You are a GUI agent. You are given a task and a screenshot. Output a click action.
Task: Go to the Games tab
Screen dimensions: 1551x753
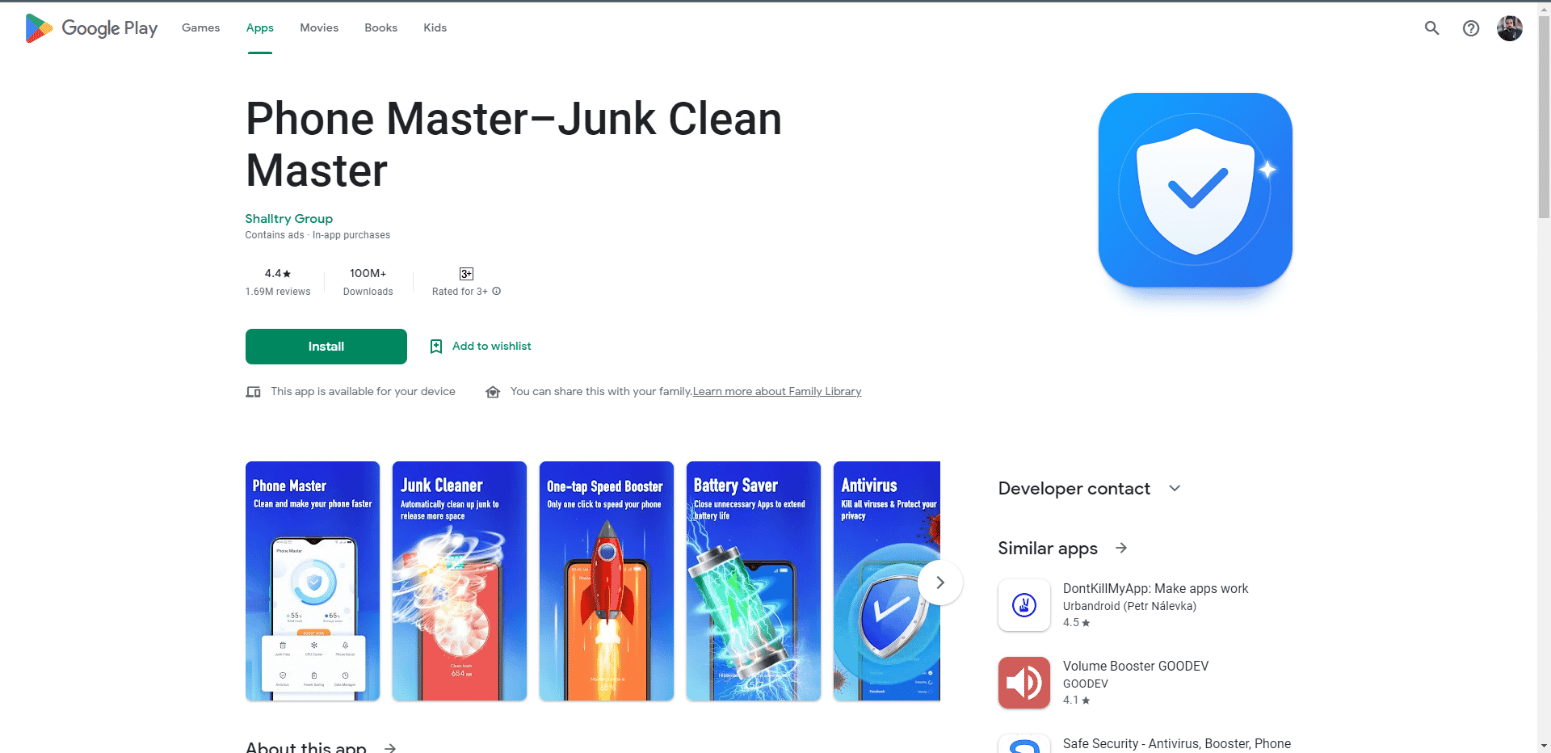200,27
